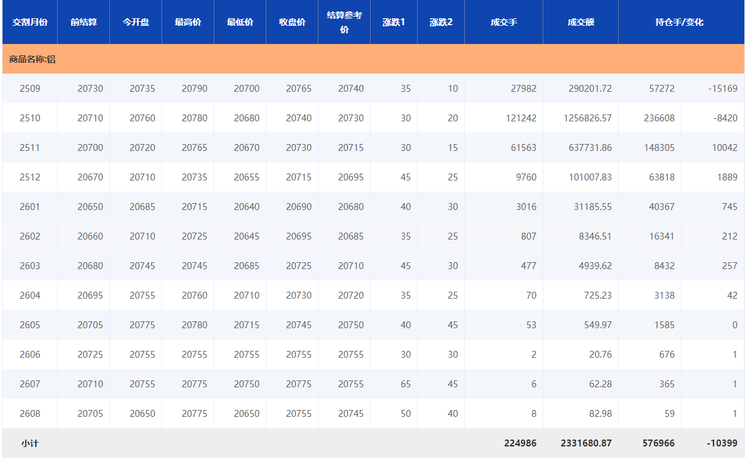Screen dimensions: 745x459
Task: Select the 成交手 column header
Action: (x=504, y=22)
